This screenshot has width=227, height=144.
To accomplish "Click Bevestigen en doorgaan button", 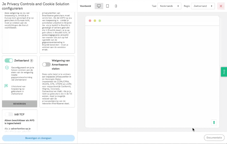I will (38, 138).
